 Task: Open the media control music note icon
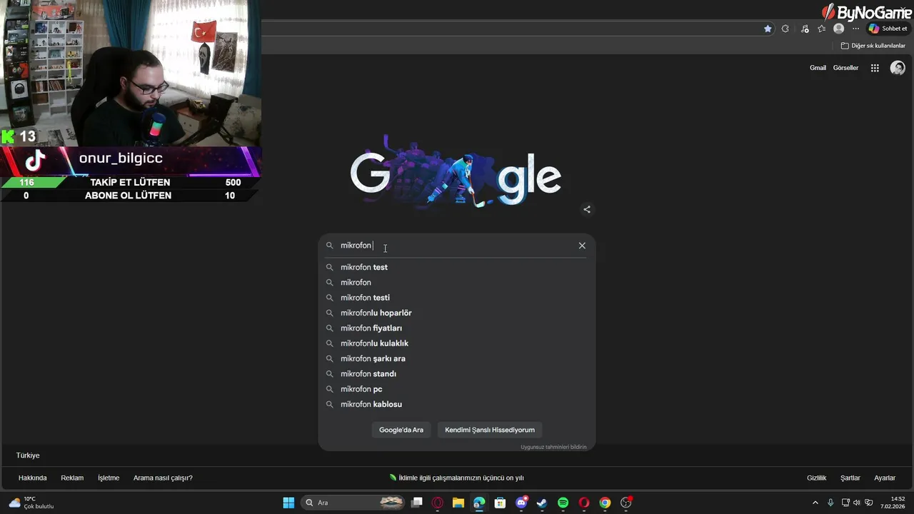point(805,29)
